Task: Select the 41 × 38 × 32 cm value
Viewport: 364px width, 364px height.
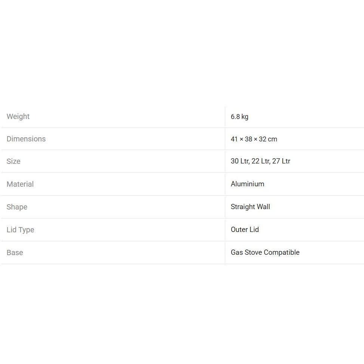Action: [x=254, y=139]
